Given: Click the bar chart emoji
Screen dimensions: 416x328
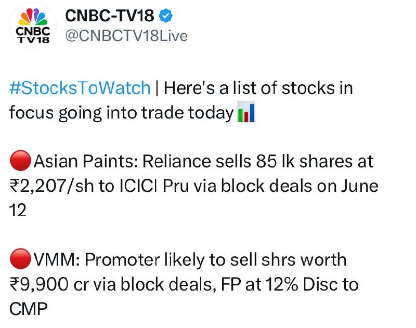Looking at the screenshot, I should 246,112.
